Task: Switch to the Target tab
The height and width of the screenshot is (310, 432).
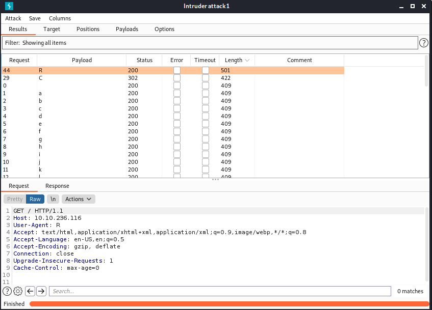Action: pos(52,29)
